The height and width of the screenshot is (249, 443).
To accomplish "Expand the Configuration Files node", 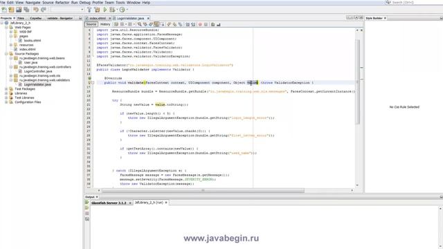I will [x=6, y=102].
